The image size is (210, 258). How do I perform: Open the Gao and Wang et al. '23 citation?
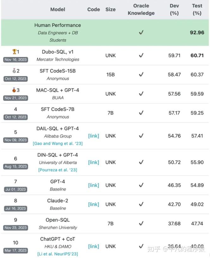tap(57, 144)
